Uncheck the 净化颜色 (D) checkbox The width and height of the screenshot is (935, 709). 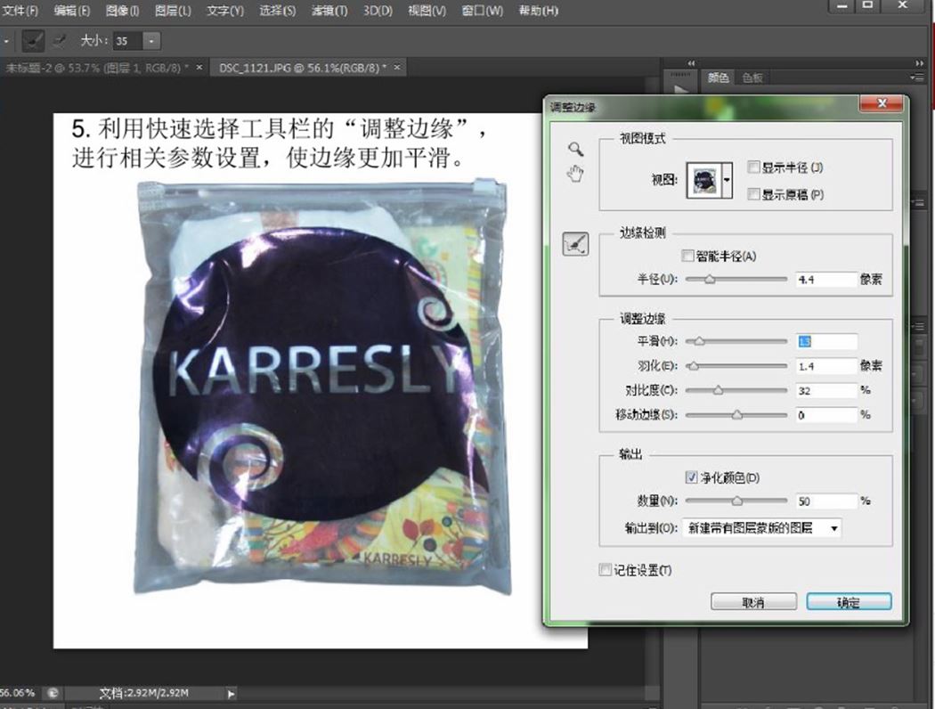[691, 478]
